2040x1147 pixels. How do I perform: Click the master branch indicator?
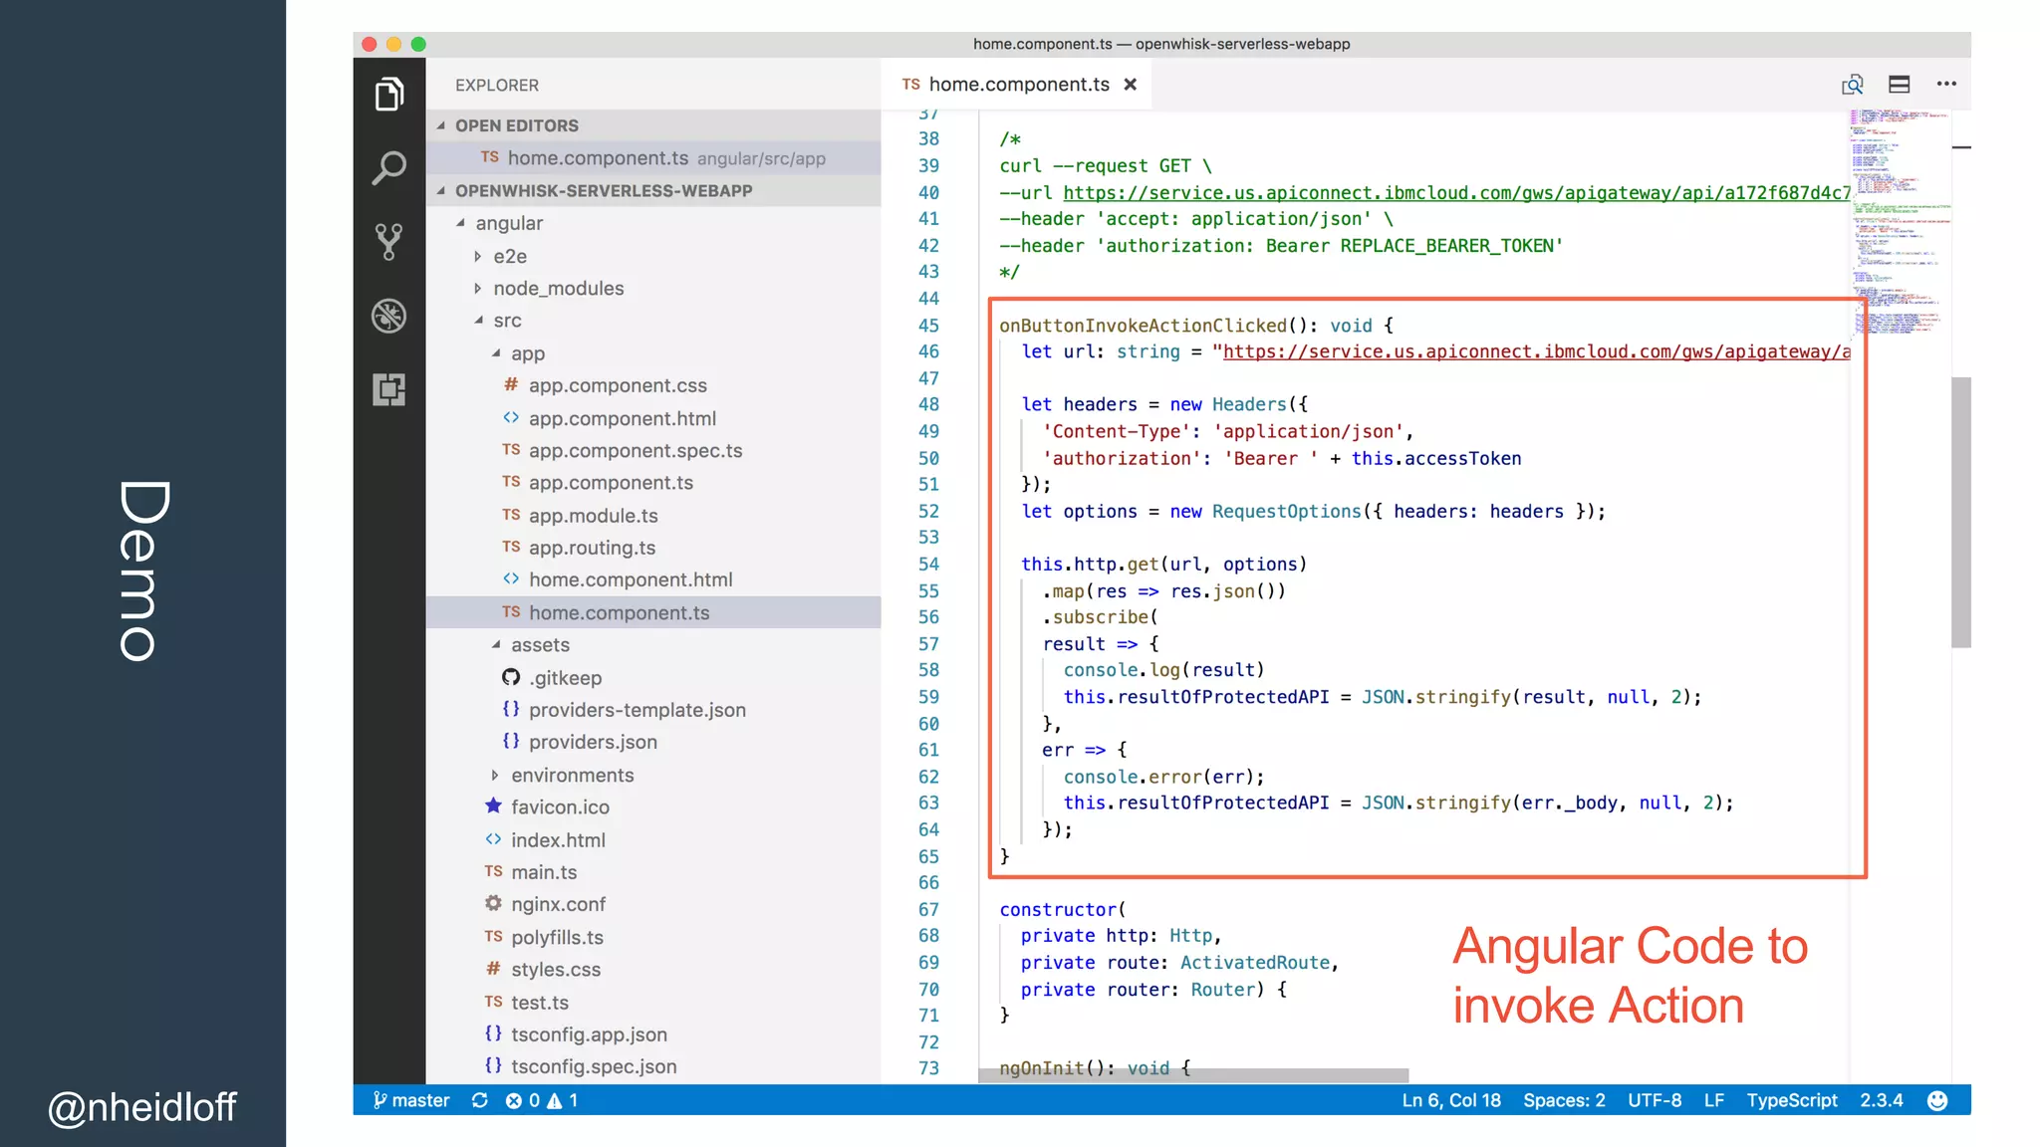point(412,1100)
